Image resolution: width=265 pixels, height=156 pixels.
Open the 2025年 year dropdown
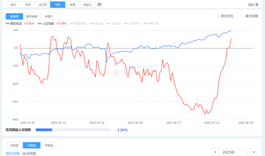click(234, 152)
